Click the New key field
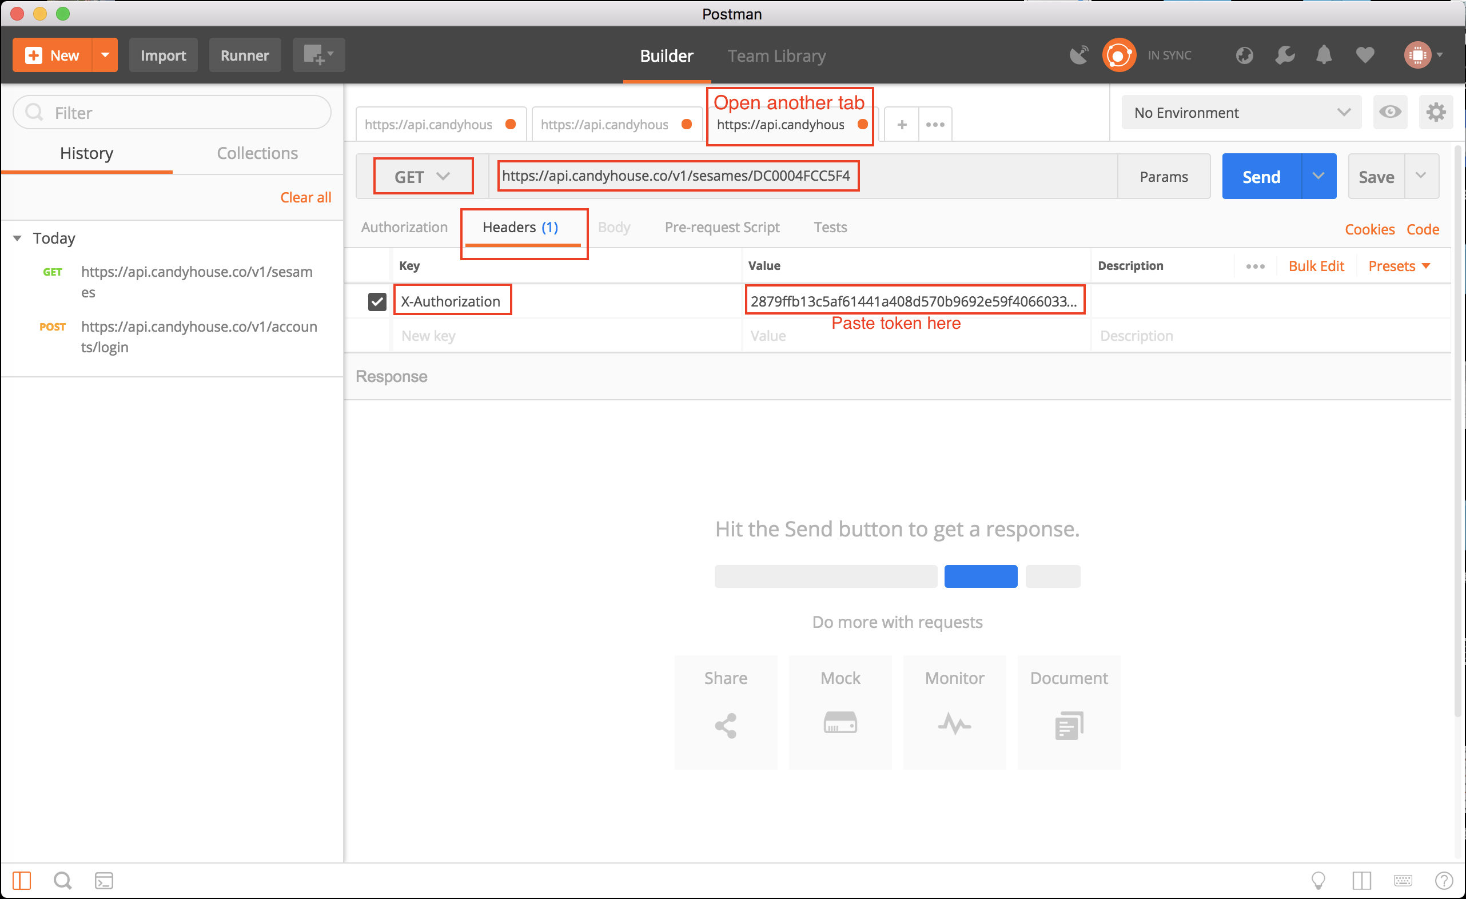This screenshot has height=899, width=1466. [x=567, y=336]
